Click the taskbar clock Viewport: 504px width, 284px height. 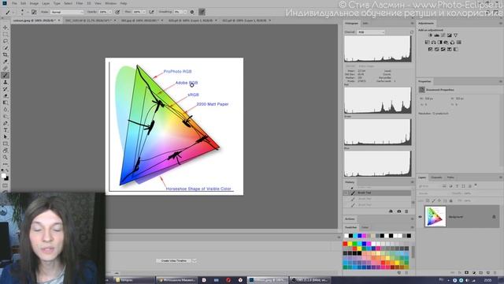(487, 280)
